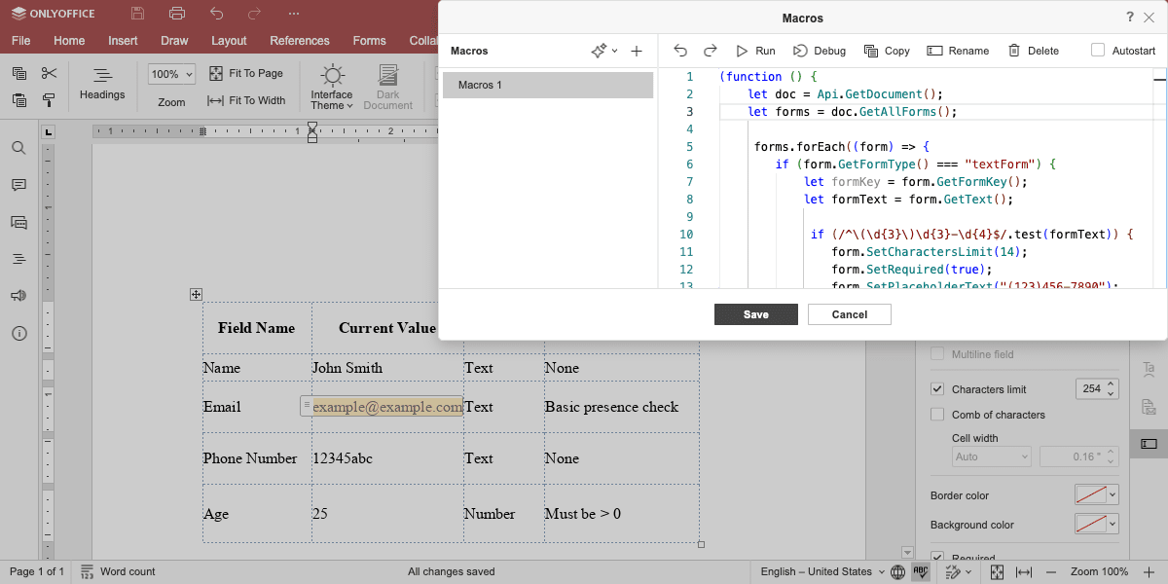The image size is (1168, 584).
Task: Click the Debug macro icon
Action: click(x=819, y=51)
